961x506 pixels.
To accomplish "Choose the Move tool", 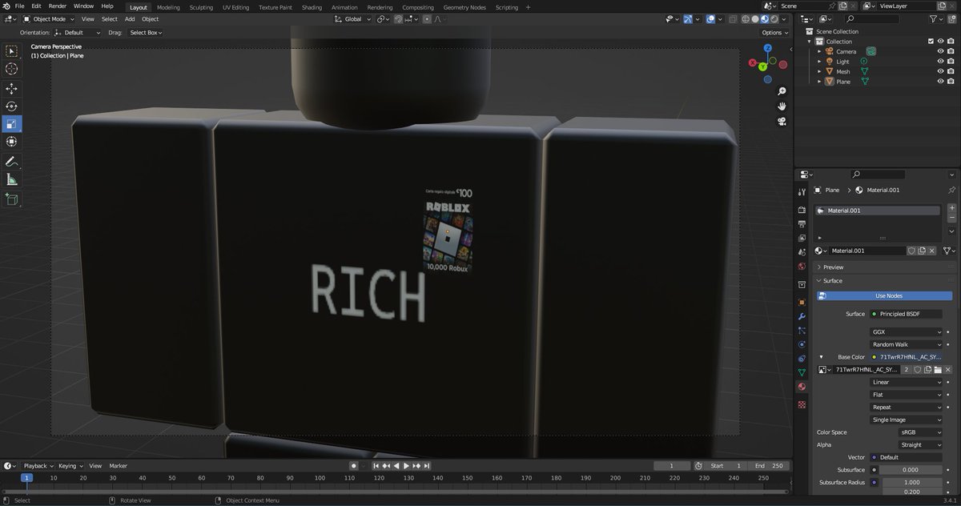I will pos(12,89).
